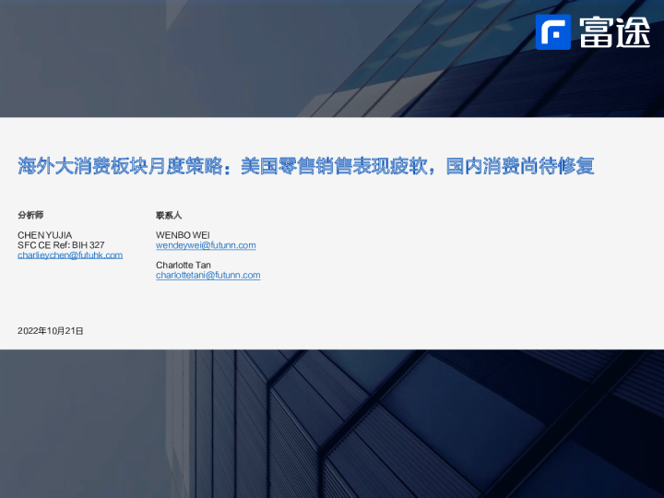Image resolution: width=664 pixels, height=498 pixels.
Task: Select the 分析师 heading label
Action: pyautogui.click(x=30, y=215)
